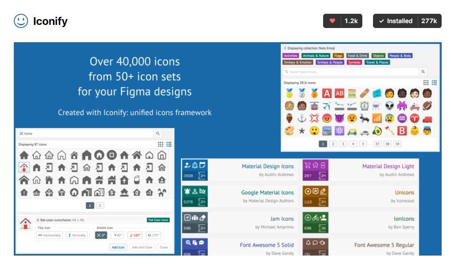Select the red B button emoji
Screen dimensions: 451x264
tap(402, 131)
